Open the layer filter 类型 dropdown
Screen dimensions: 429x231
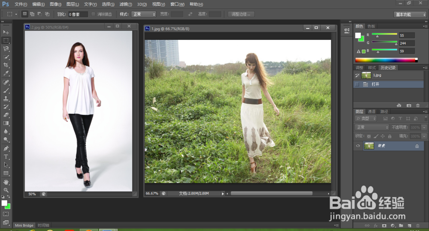tap(366, 118)
